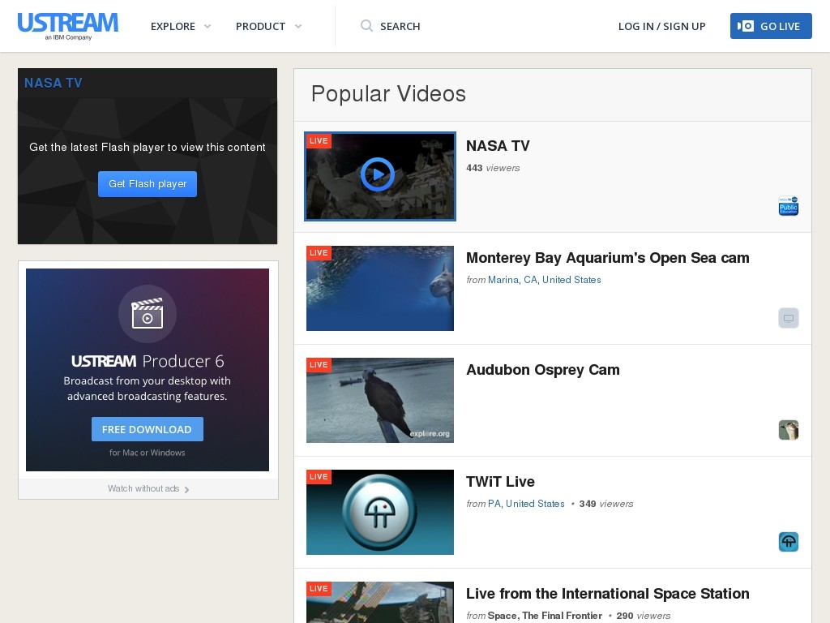Screen dimensions: 830x623
Task: Click the Marina, CA, United States location link
Action: [x=544, y=280]
